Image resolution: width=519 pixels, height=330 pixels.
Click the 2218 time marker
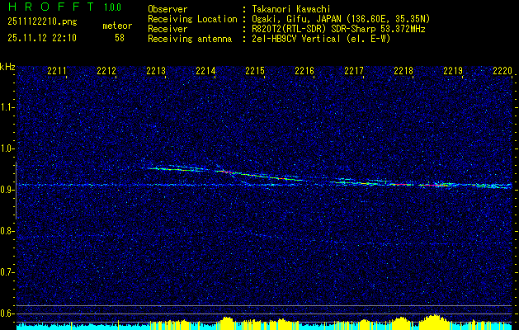pos(403,70)
